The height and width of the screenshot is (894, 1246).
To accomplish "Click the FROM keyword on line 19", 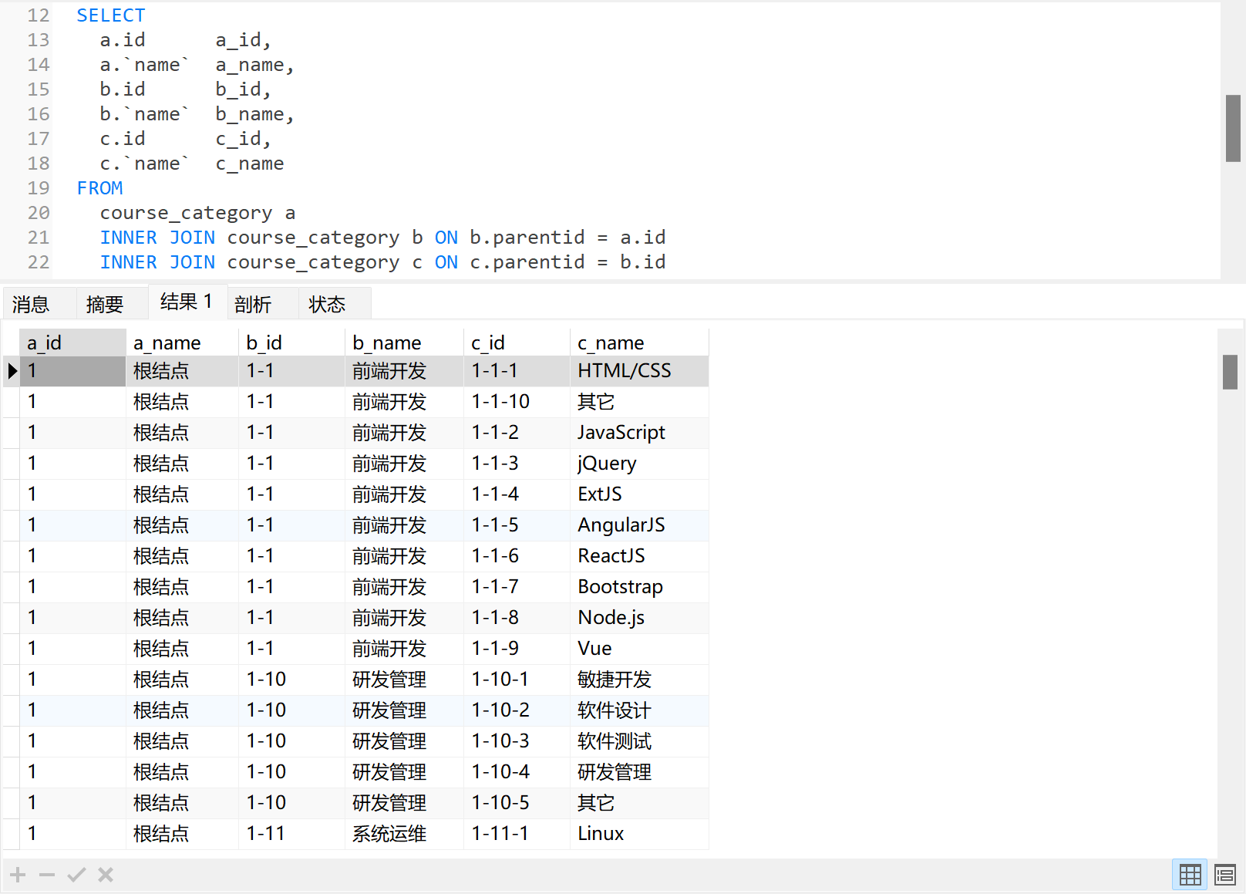I will click(x=99, y=188).
